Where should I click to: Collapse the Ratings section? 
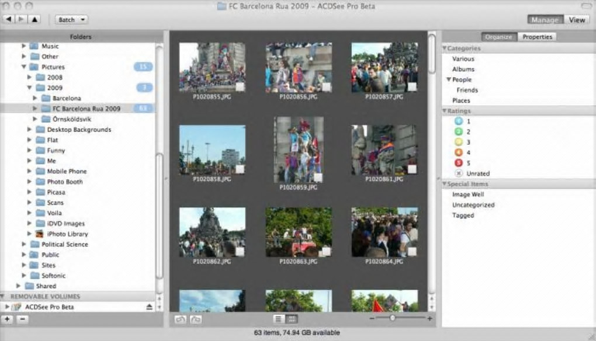pos(444,111)
